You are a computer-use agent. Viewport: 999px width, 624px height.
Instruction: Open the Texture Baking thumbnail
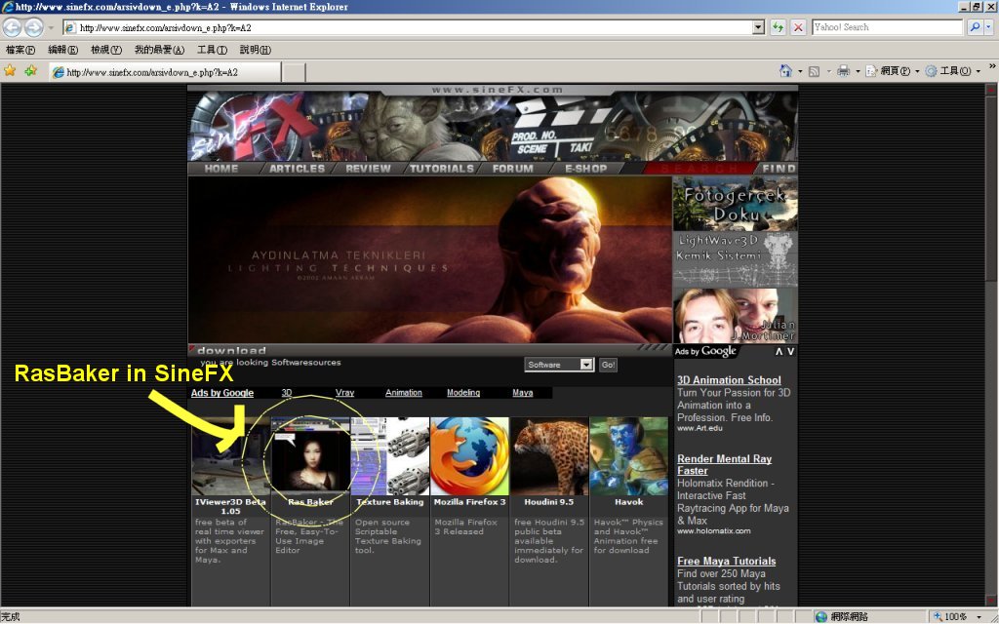[390, 456]
